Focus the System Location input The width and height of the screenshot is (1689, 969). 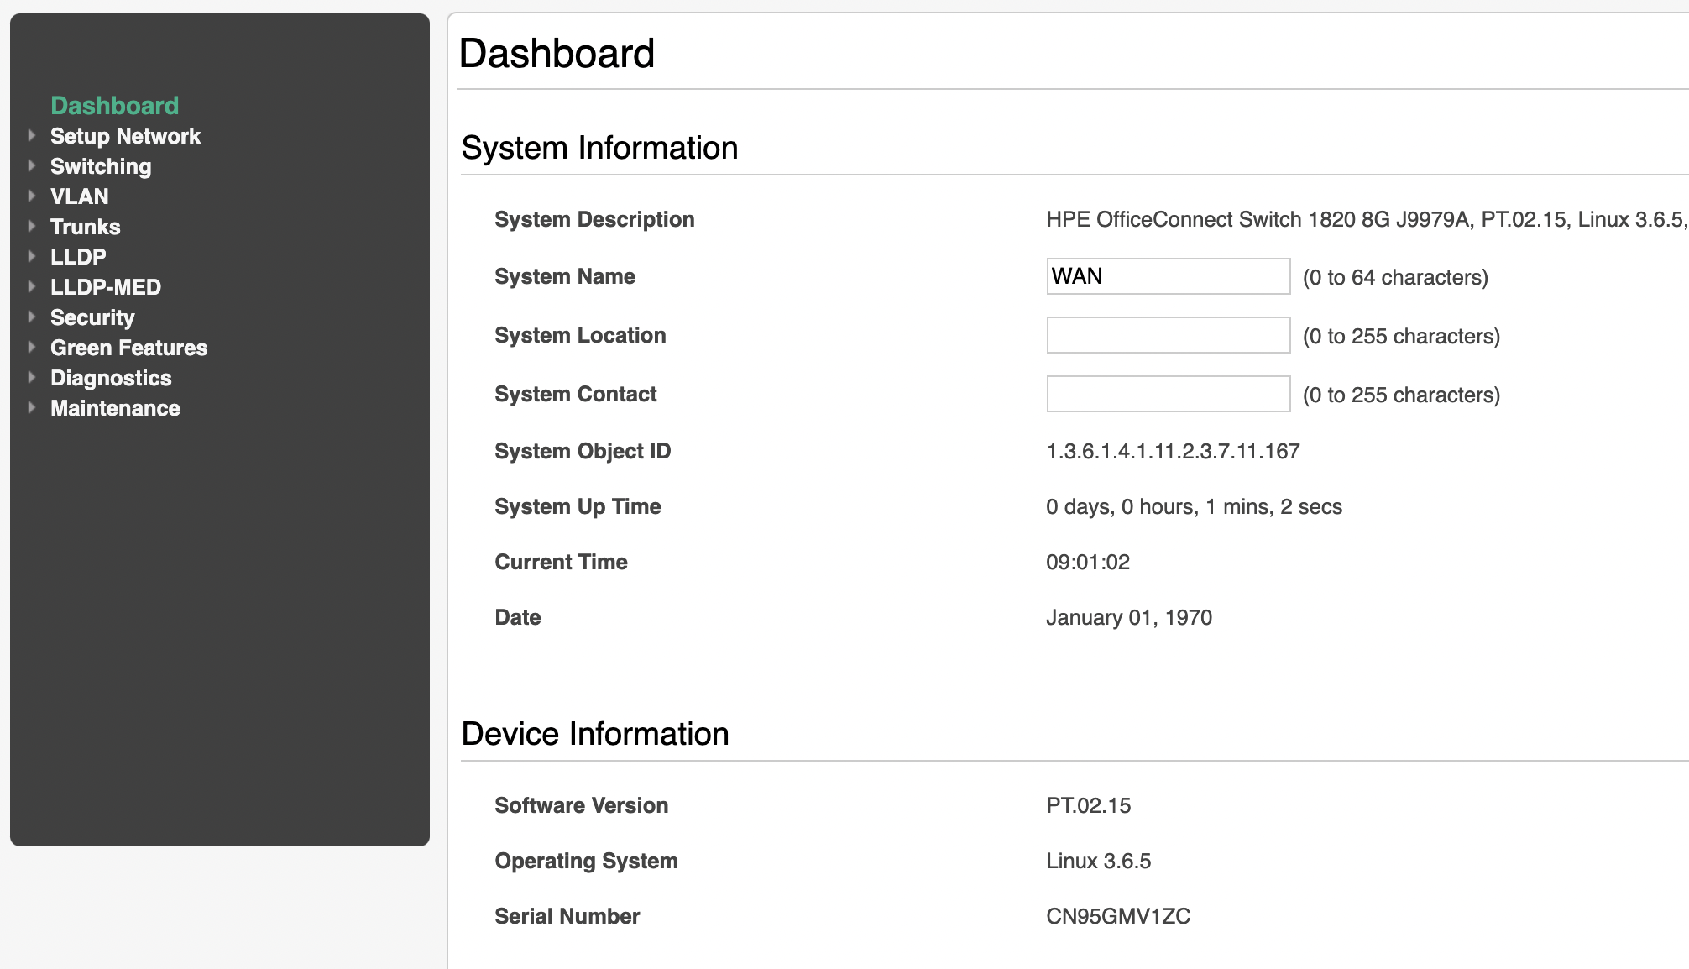coord(1168,335)
